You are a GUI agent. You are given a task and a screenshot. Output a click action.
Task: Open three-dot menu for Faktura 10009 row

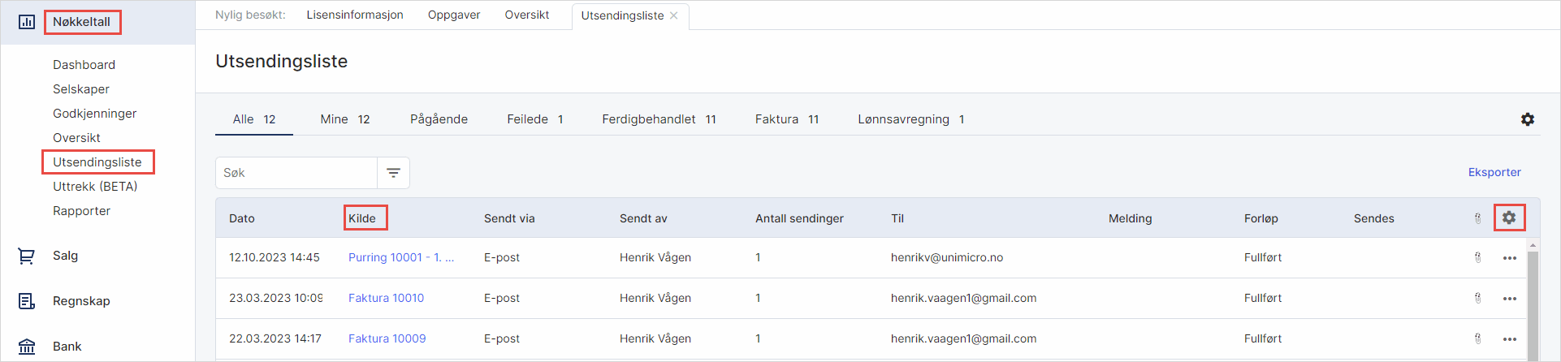click(1509, 339)
